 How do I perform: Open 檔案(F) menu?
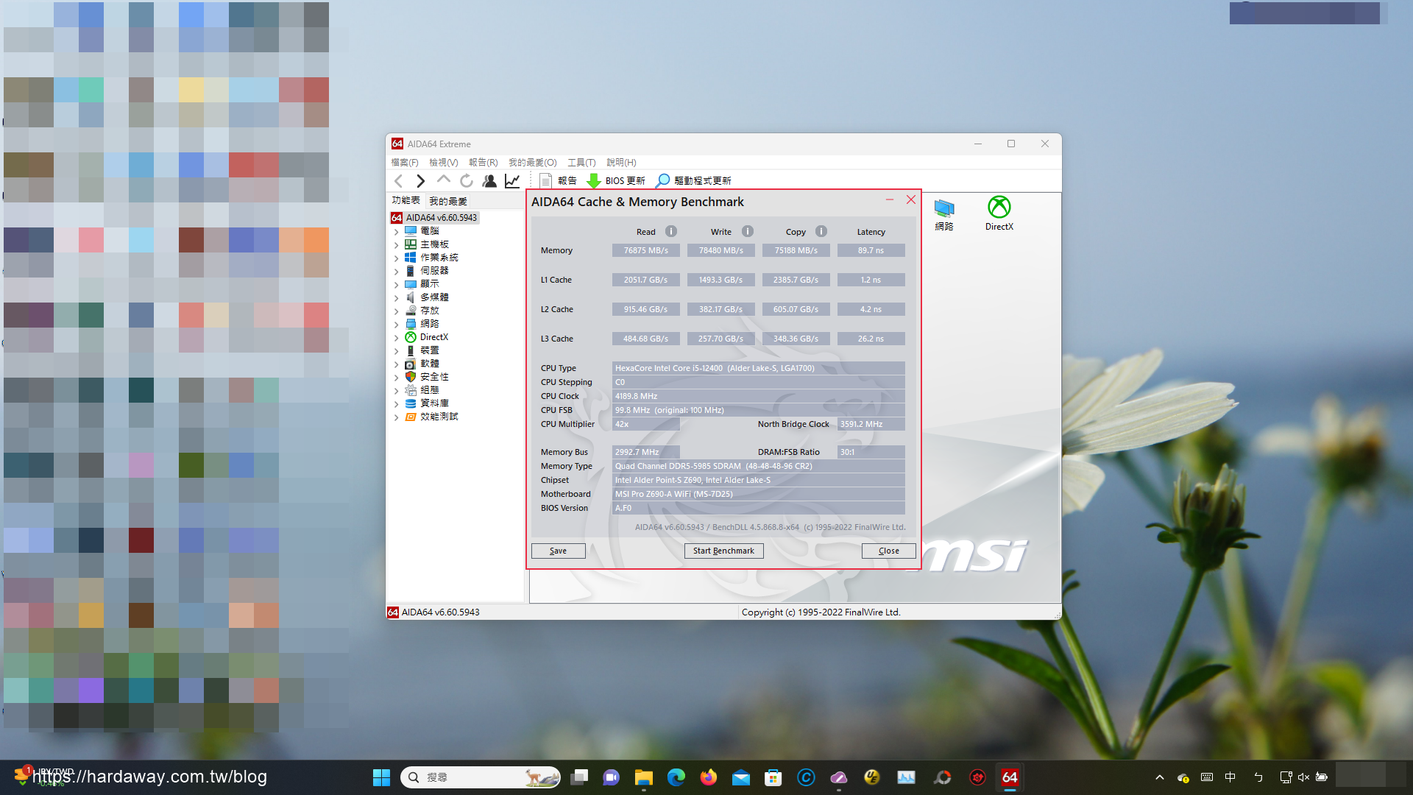(405, 162)
